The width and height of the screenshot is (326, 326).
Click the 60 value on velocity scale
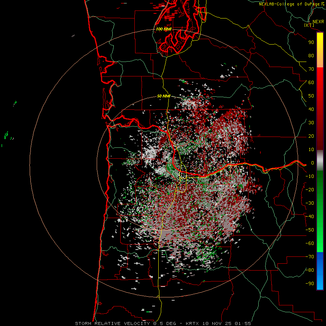pos(311,83)
